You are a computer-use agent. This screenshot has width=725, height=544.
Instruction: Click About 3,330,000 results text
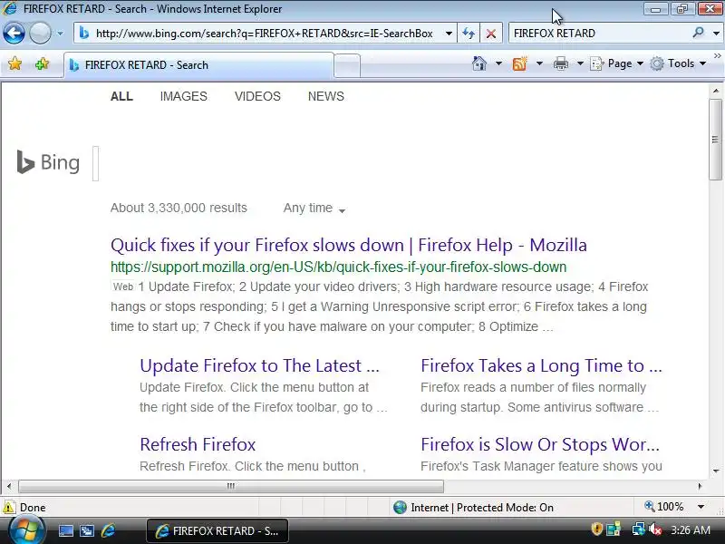(x=179, y=208)
